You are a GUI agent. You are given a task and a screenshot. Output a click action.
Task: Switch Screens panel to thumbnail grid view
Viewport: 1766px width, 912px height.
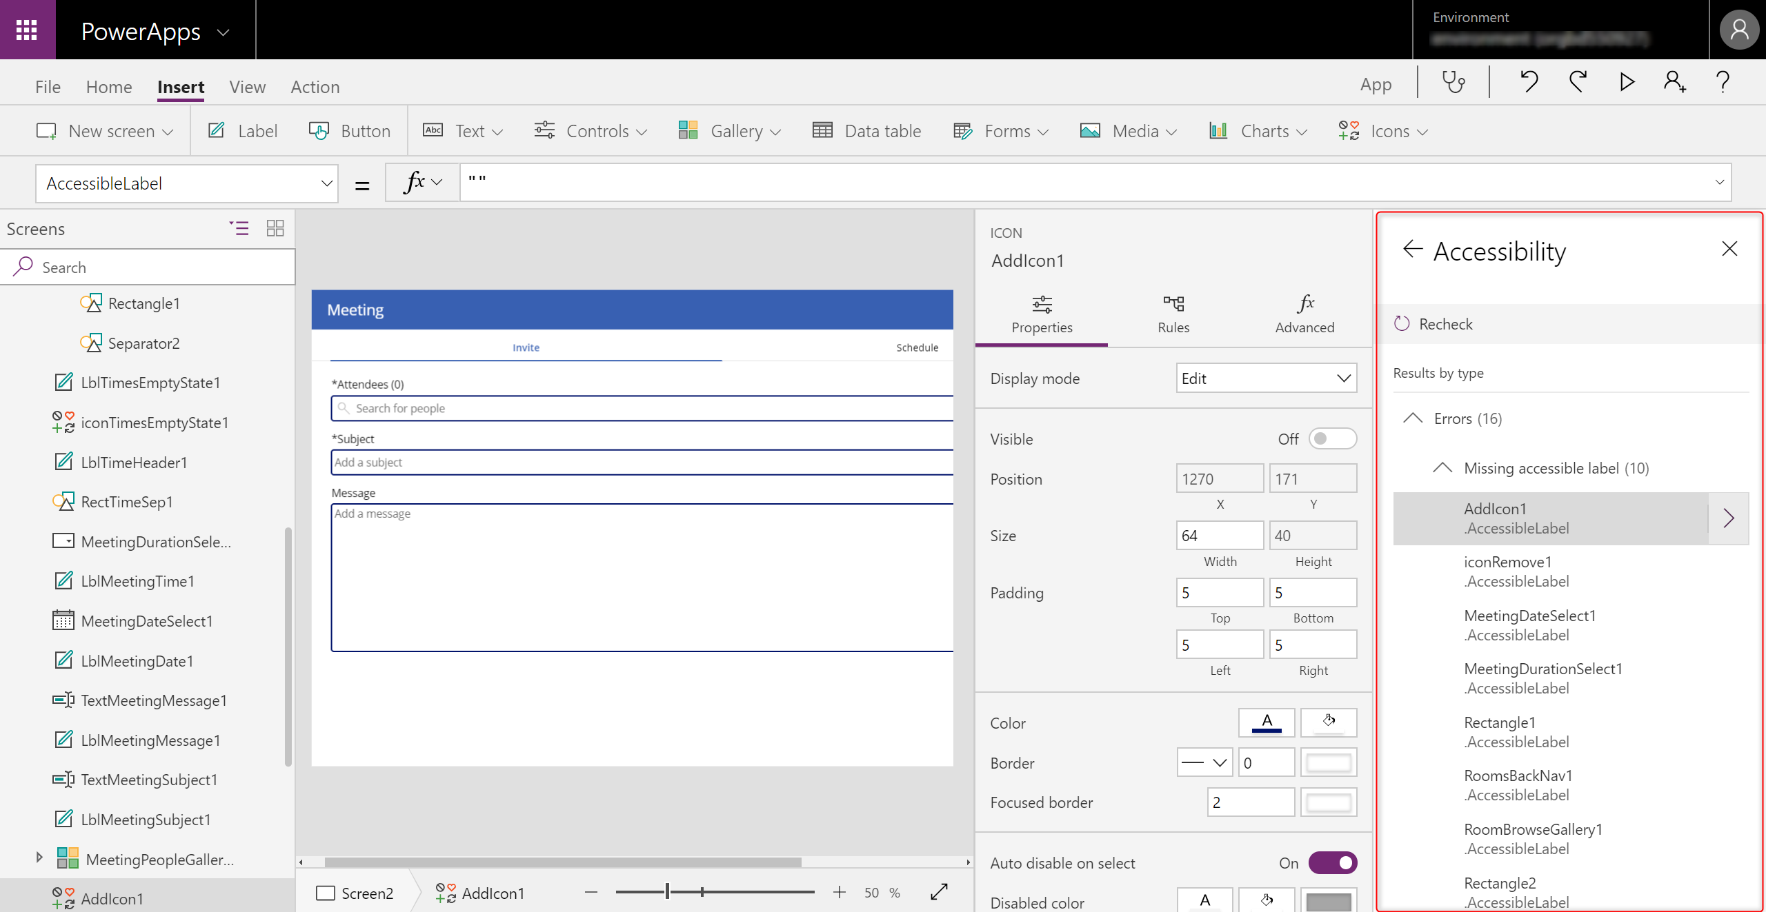(x=275, y=228)
